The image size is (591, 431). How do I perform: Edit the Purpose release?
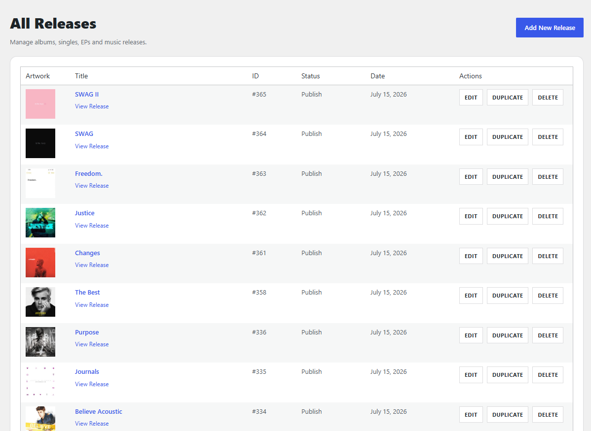point(471,335)
